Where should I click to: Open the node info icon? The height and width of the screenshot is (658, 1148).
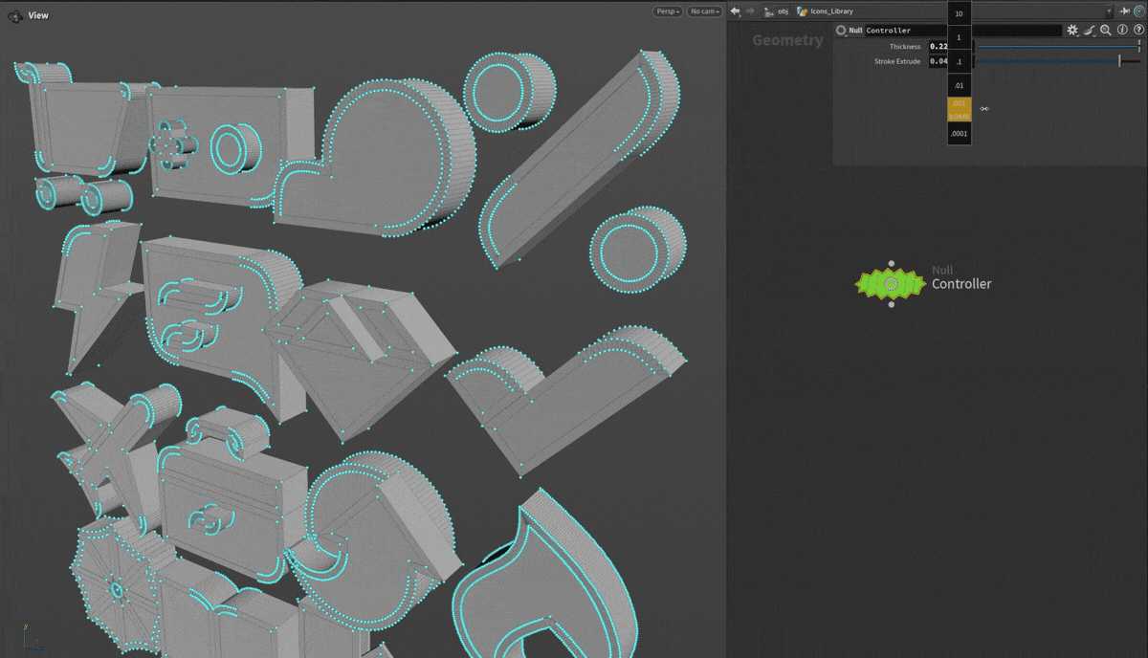(x=1122, y=31)
